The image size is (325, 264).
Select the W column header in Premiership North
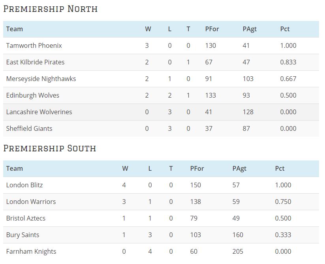coord(148,29)
